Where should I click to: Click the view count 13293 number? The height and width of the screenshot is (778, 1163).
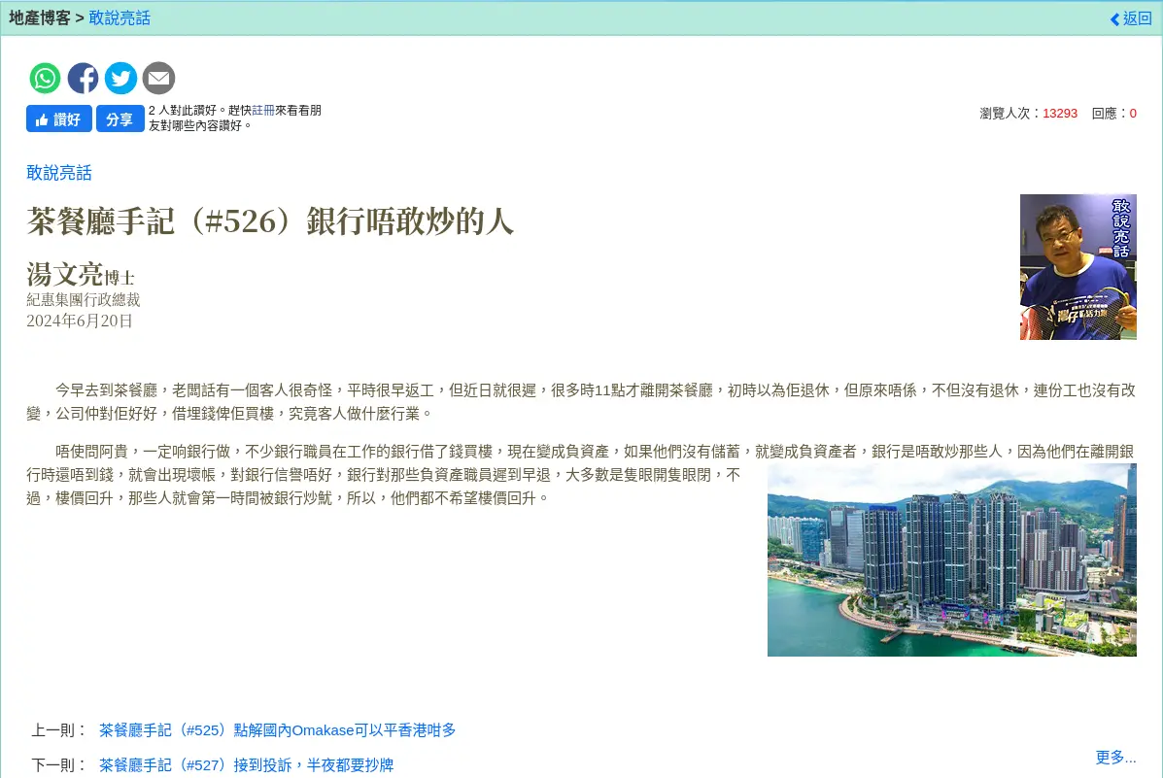tap(1060, 113)
